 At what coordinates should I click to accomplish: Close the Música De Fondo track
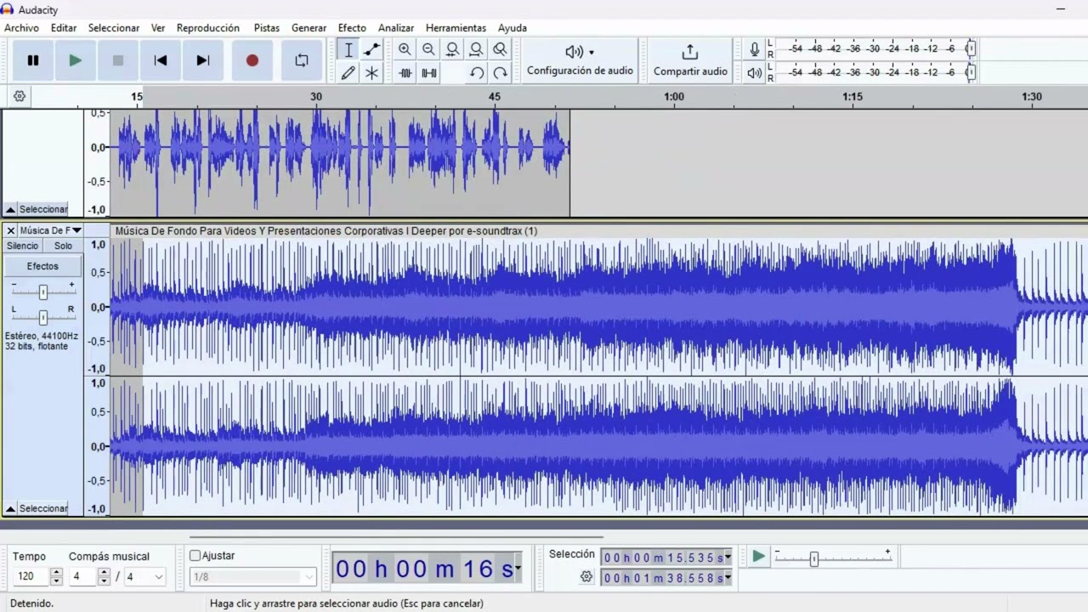[x=11, y=230]
